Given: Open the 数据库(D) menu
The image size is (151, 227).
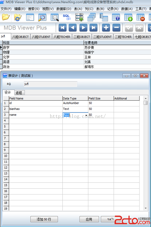Looking at the screenshot, I should [64, 9].
